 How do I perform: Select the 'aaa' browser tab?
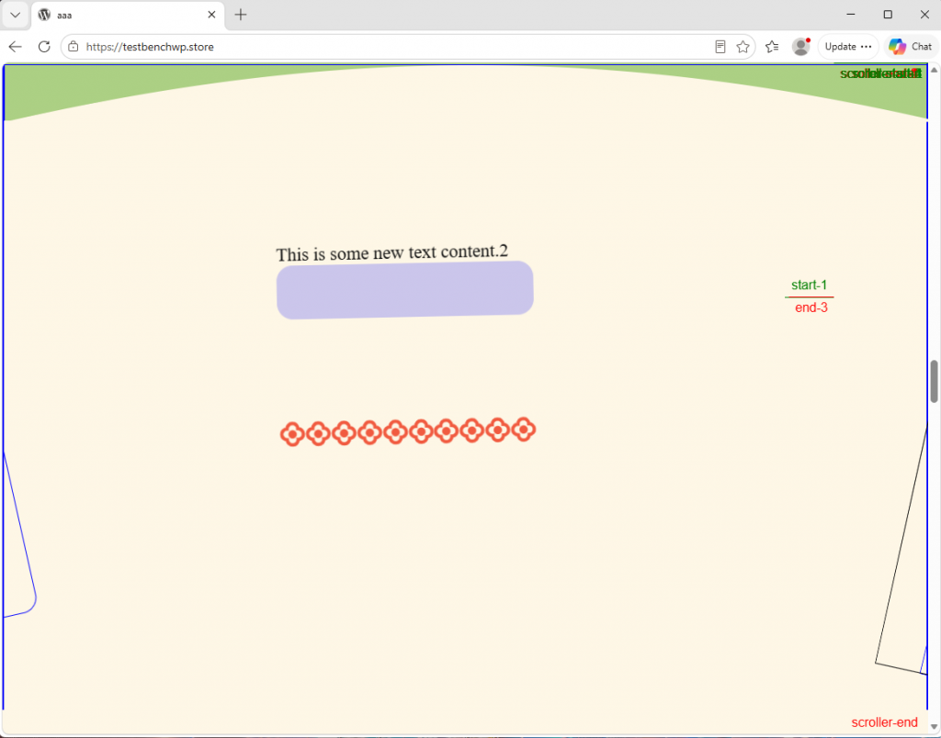(128, 15)
